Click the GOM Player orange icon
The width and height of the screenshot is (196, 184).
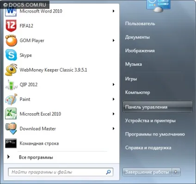(11, 41)
